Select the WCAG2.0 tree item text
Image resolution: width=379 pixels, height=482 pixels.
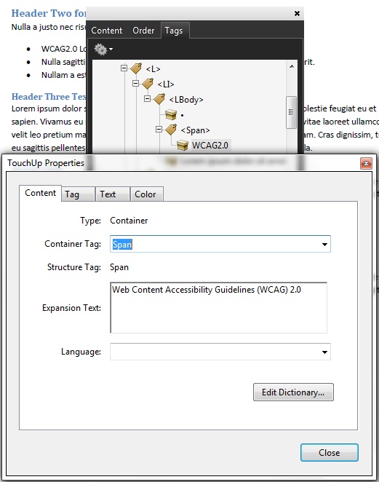210,146
